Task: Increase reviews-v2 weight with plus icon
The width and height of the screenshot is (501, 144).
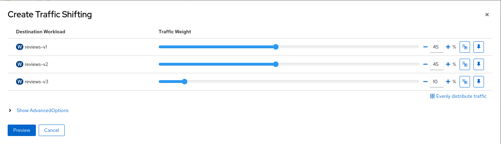Action: tap(448, 64)
